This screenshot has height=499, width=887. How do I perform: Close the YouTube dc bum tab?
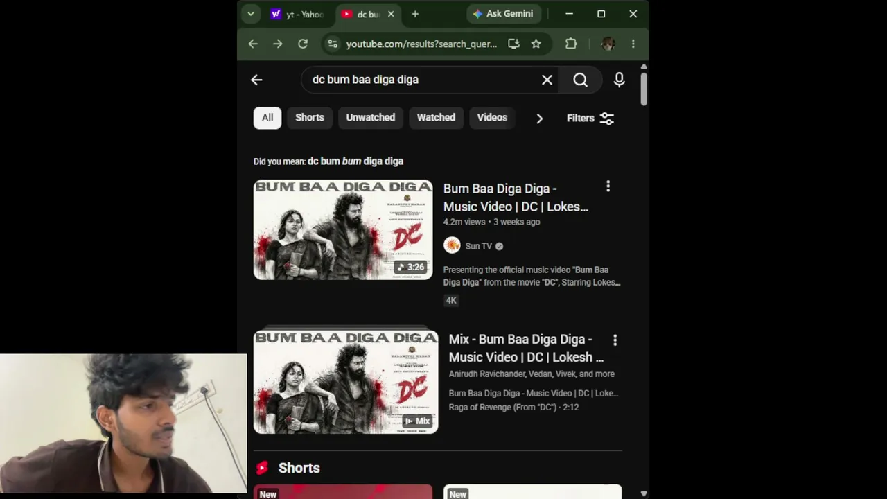pos(391,14)
